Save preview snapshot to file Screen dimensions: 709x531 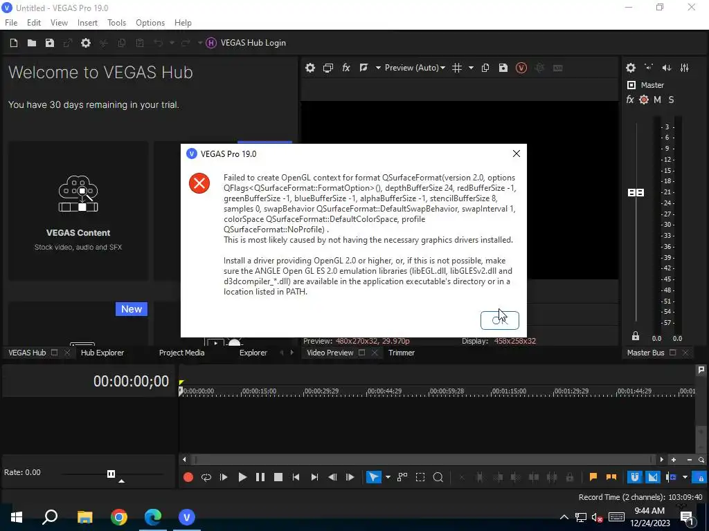(x=503, y=68)
